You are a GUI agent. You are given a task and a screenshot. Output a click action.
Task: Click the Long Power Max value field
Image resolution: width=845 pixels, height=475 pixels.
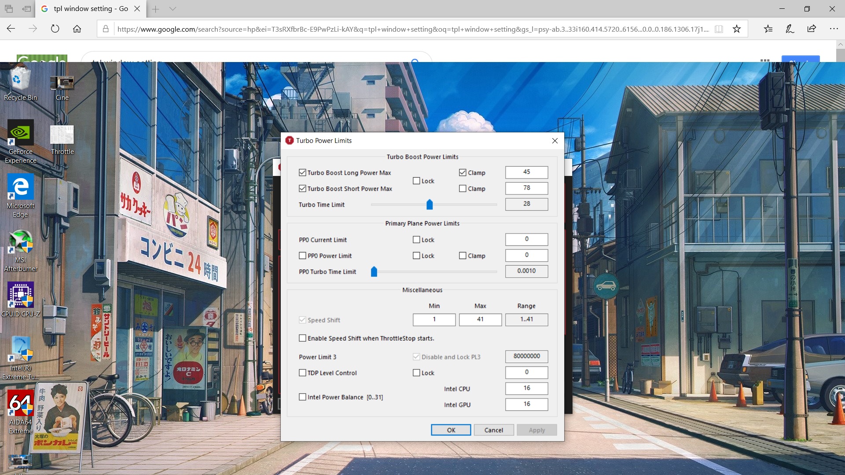tap(526, 172)
